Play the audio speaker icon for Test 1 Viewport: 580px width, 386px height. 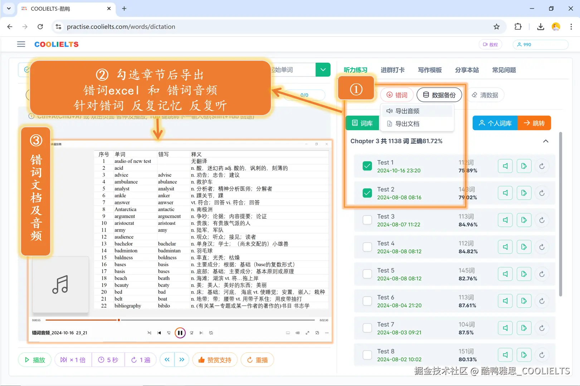[505, 166]
